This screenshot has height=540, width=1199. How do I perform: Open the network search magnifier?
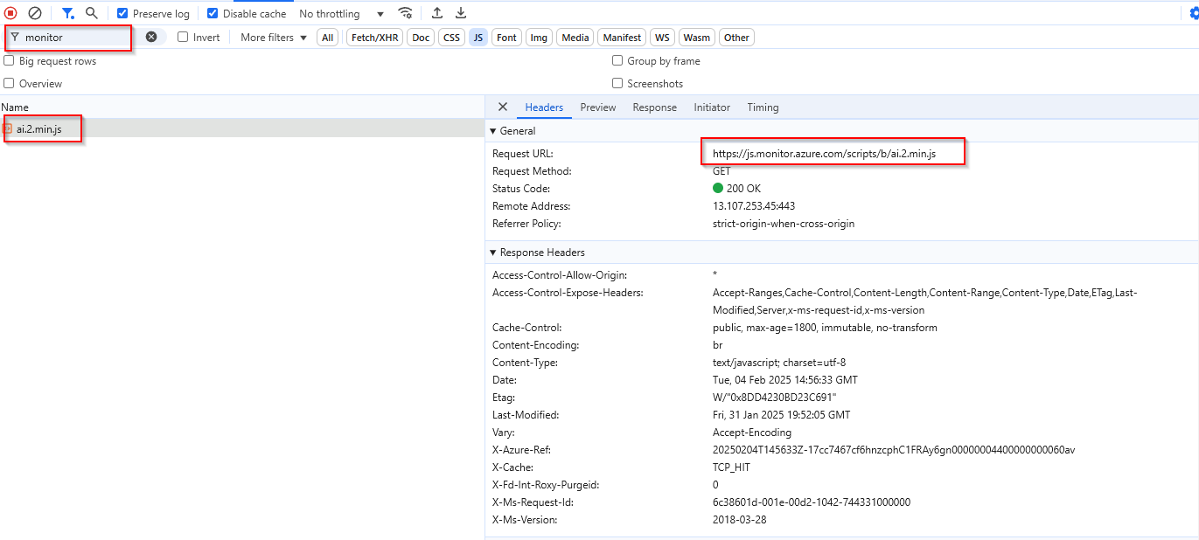point(91,13)
